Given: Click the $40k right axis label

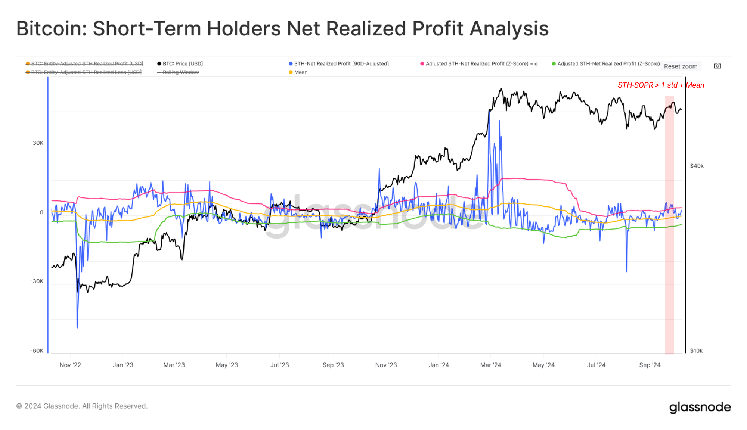Looking at the screenshot, I should tap(697, 166).
